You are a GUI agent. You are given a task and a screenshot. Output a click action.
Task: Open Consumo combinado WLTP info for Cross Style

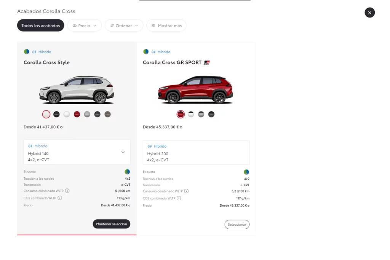67,191
